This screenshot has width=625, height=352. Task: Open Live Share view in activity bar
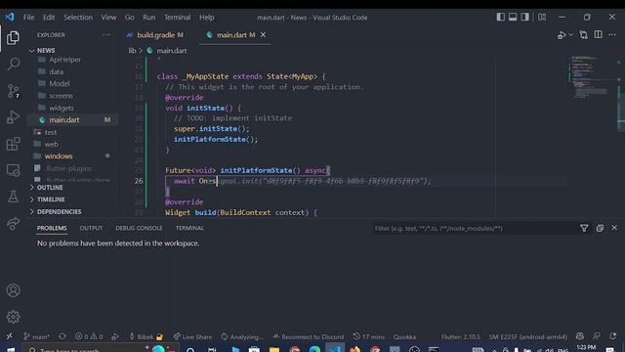pyautogui.click(x=13, y=223)
